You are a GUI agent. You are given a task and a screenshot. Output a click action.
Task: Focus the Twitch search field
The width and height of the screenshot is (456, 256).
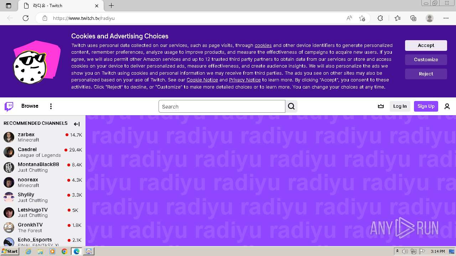[x=222, y=106]
